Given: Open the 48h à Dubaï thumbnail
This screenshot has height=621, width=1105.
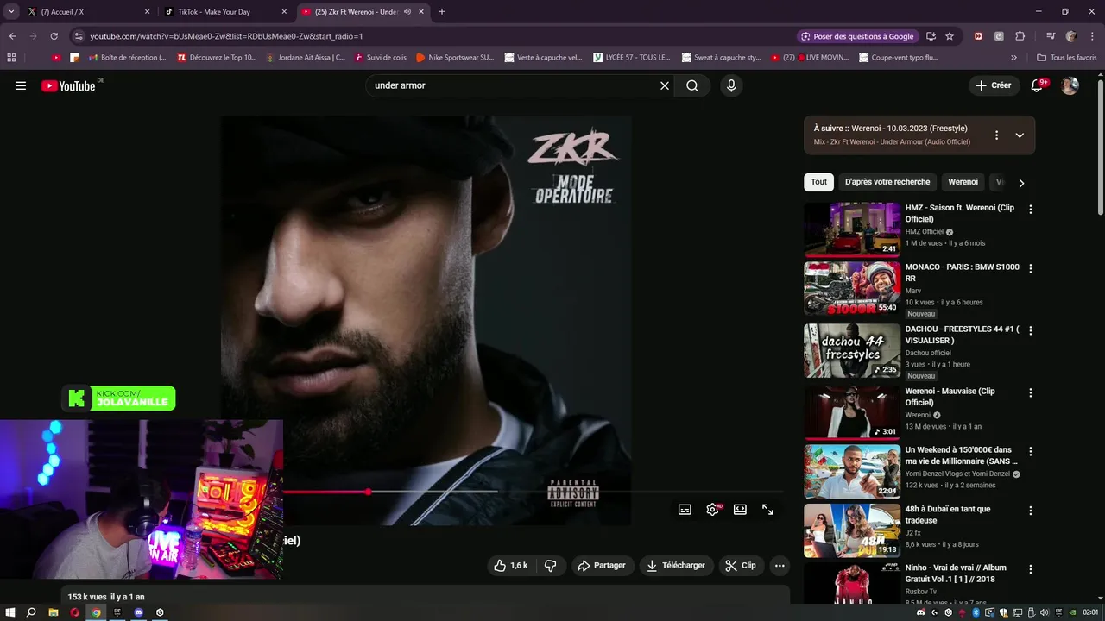Looking at the screenshot, I should coord(852,530).
